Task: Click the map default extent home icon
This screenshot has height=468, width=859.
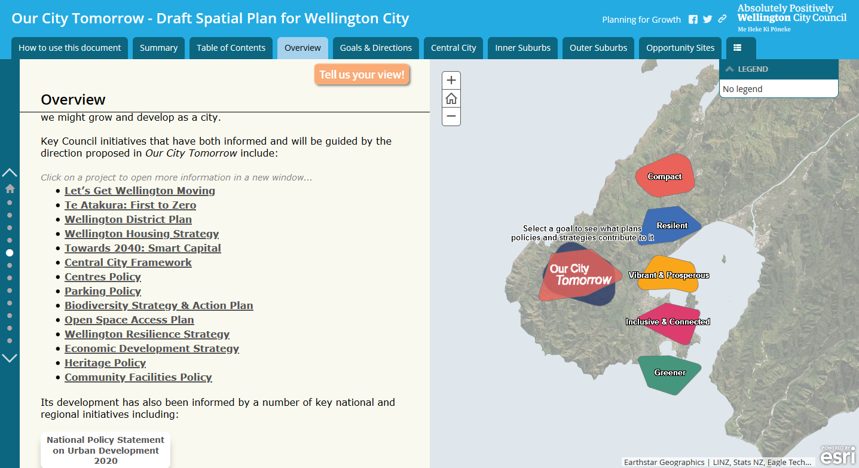Action: [x=451, y=99]
